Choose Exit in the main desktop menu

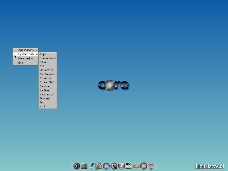(x=26, y=63)
